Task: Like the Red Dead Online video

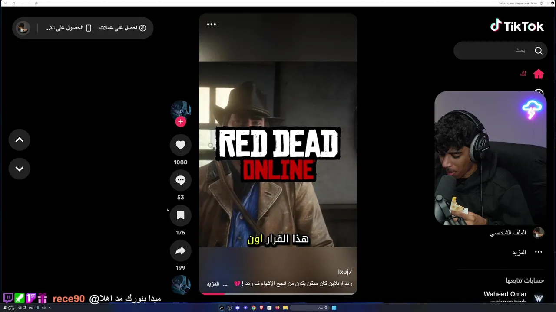Action: click(x=181, y=145)
